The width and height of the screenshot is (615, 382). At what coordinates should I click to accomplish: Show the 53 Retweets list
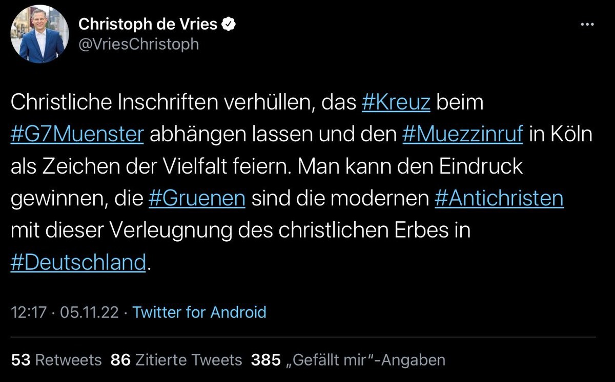point(56,360)
